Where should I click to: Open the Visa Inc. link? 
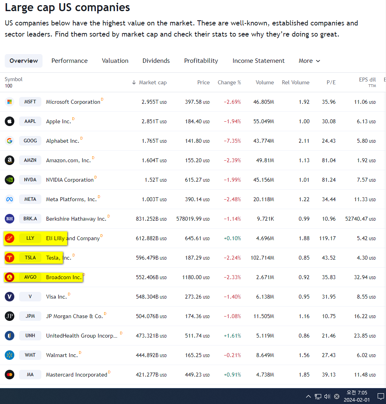56,297
